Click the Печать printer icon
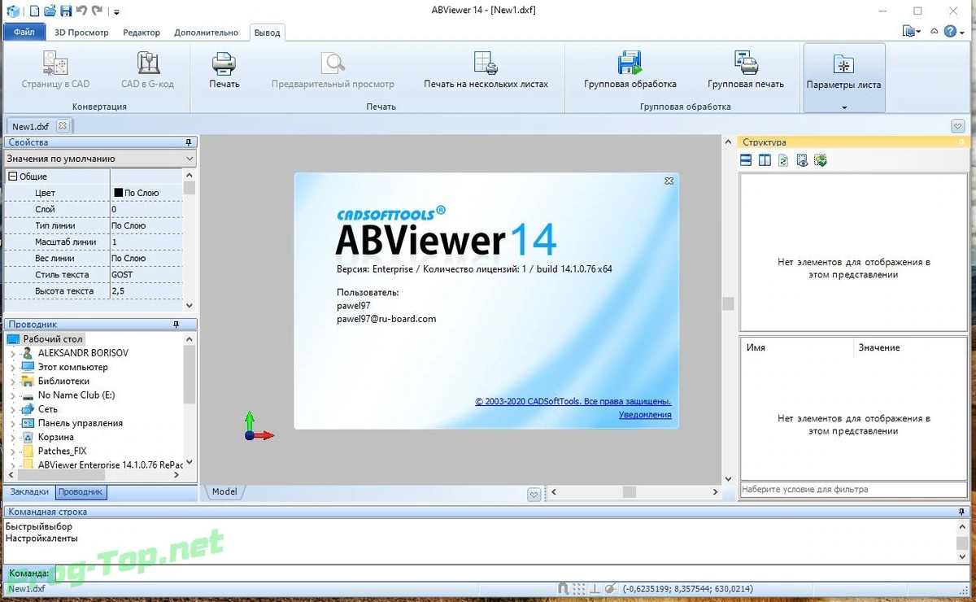976x602 pixels. (x=224, y=70)
